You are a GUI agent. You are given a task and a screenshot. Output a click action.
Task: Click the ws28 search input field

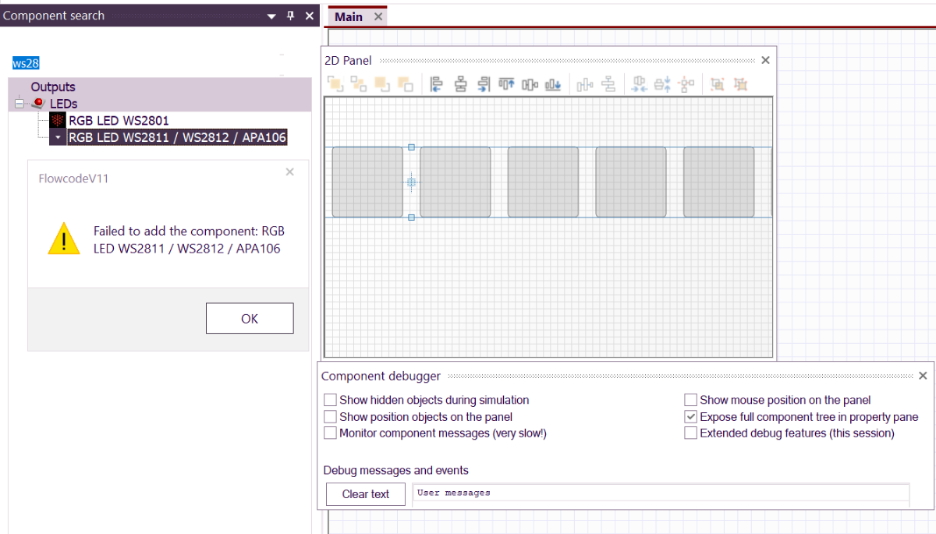click(140, 63)
